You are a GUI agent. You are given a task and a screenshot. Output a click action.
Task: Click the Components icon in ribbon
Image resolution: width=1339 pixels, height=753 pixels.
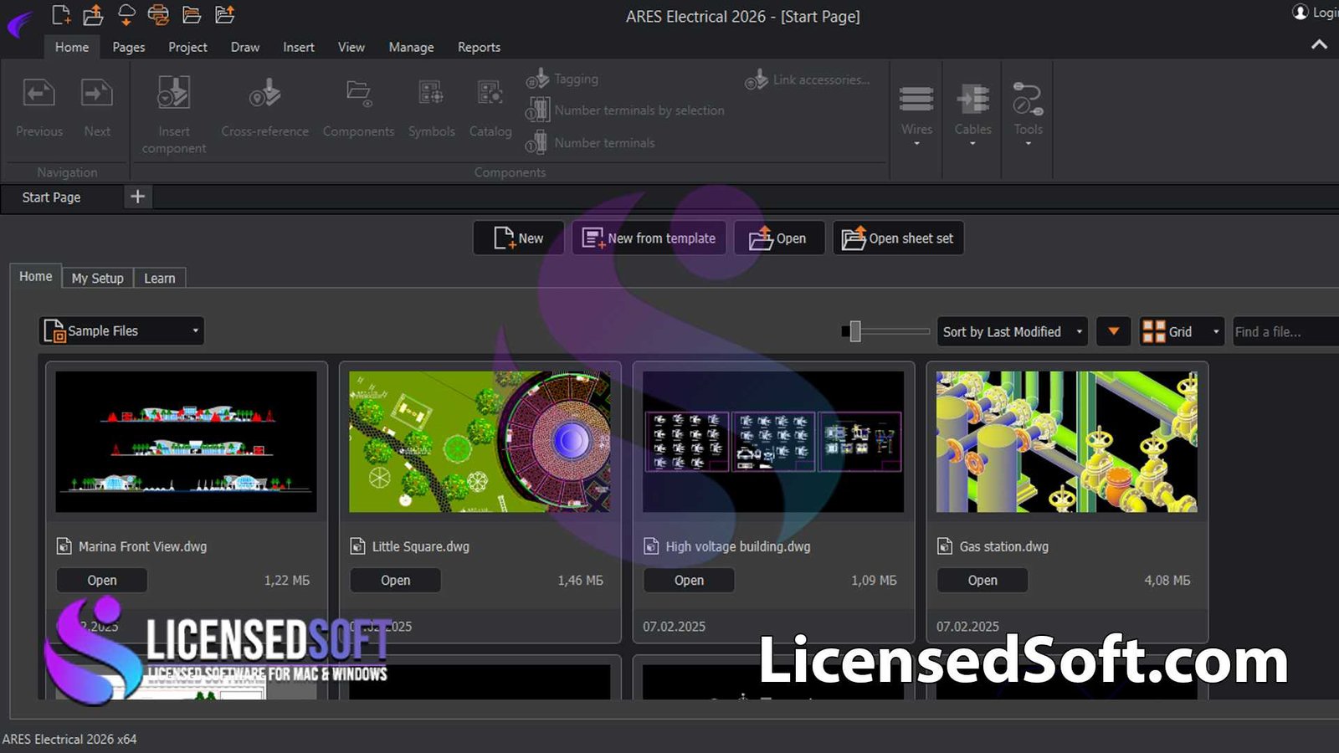[x=359, y=93]
